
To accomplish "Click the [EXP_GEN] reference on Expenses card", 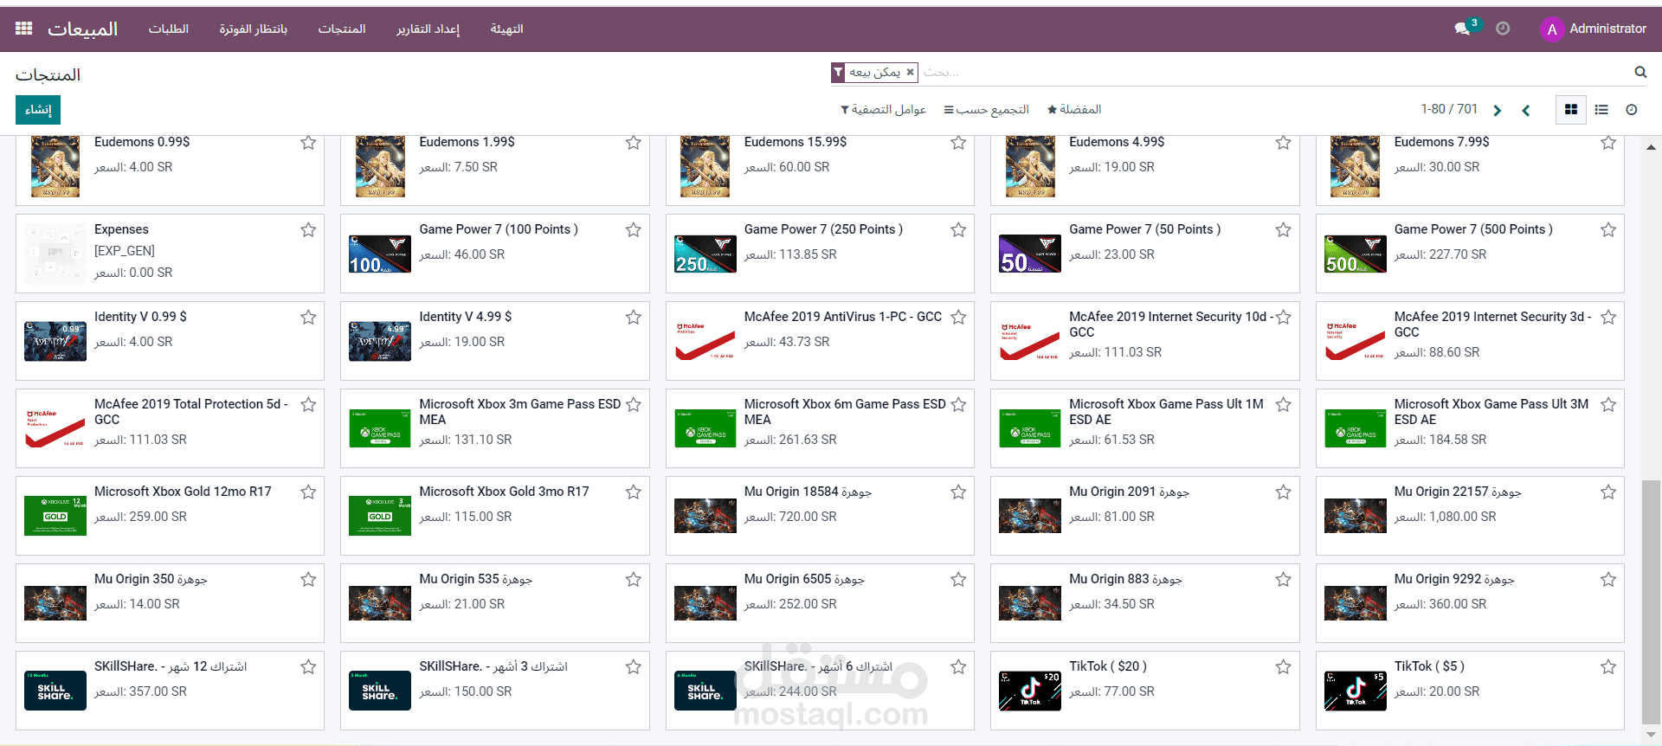I will click(125, 251).
